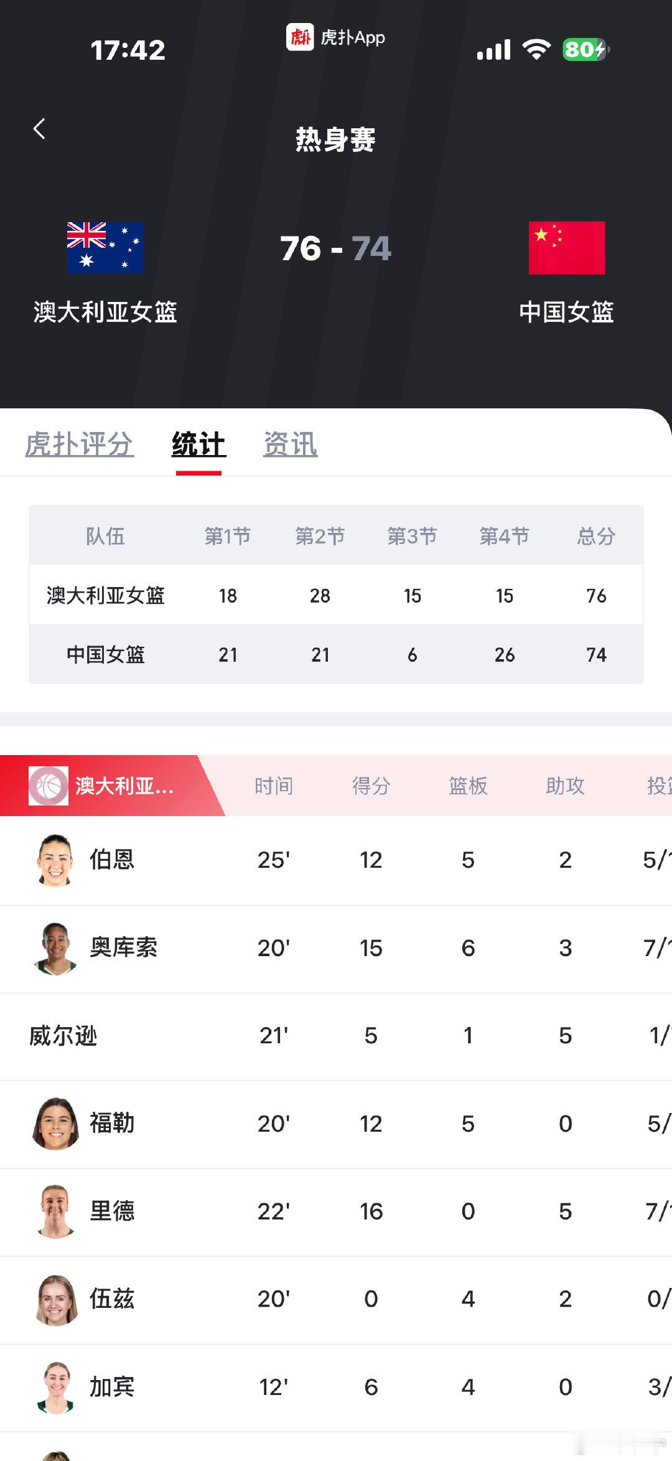
Task: Switch to the 虎扑评分 tab
Action: (79, 444)
